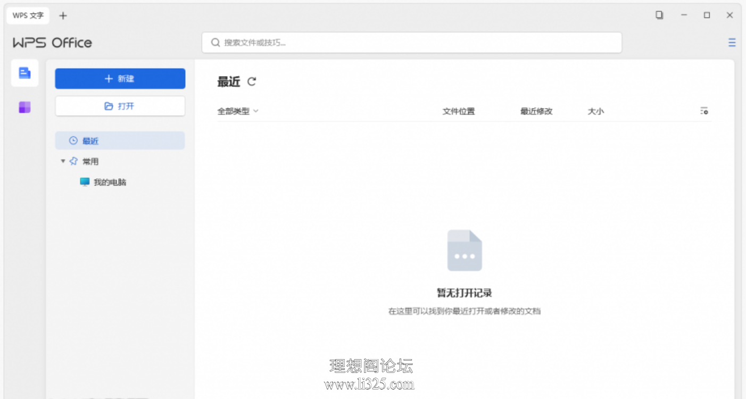Sort by 最近修改 column header
746x399 pixels.
coord(536,111)
